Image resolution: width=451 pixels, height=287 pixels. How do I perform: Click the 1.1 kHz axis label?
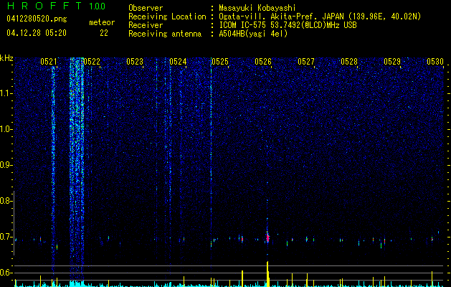tap(6, 93)
